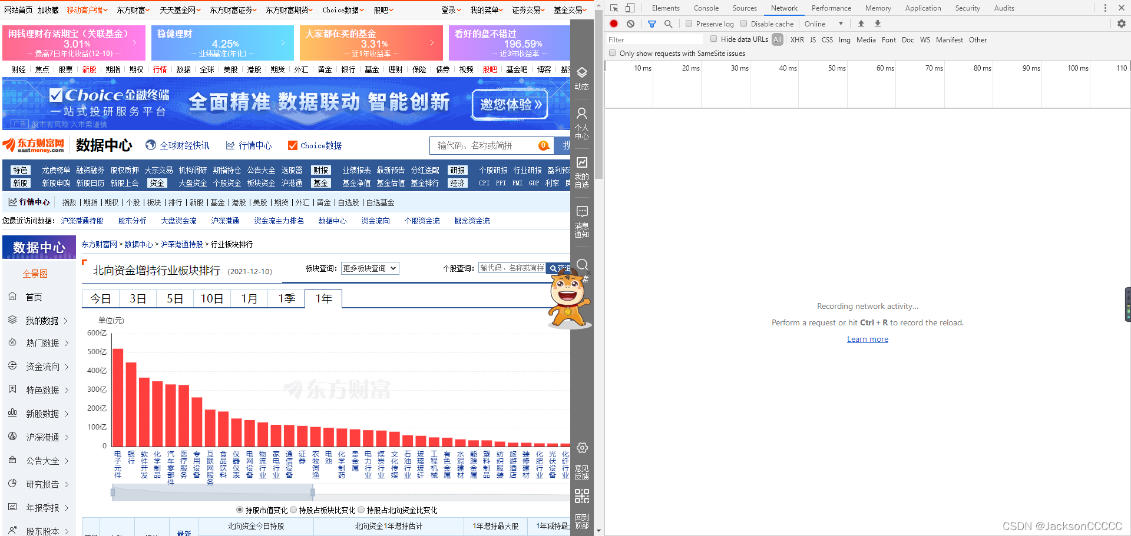Clear the network log

click(631, 24)
